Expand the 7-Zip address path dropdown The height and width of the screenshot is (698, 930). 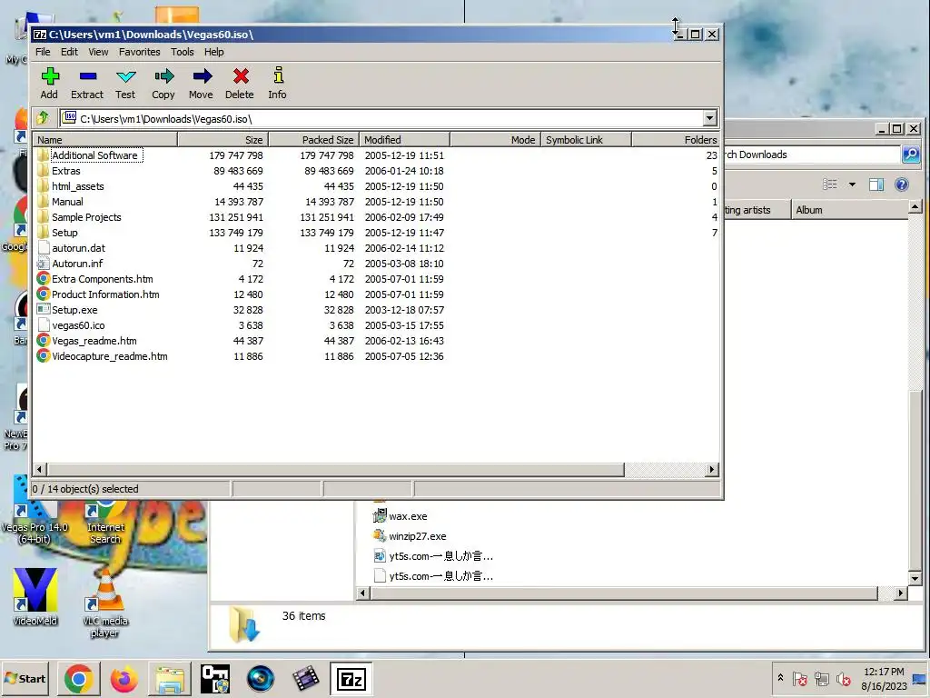click(x=710, y=118)
